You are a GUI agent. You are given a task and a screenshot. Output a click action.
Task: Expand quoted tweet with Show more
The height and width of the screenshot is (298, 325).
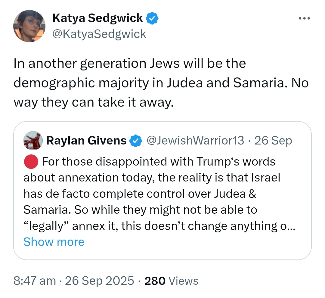click(x=54, y=242)
